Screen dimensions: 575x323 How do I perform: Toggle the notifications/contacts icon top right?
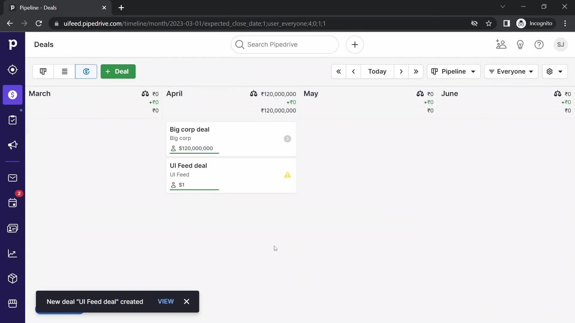coord(501,45)
